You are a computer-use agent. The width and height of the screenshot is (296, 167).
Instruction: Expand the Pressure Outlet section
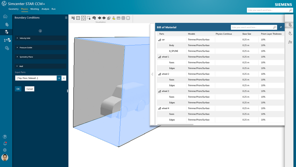point(41,48)
